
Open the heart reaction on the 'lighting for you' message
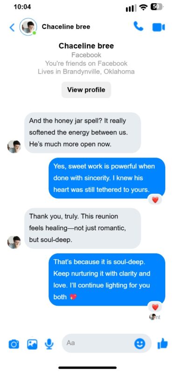tap(155, 307)
